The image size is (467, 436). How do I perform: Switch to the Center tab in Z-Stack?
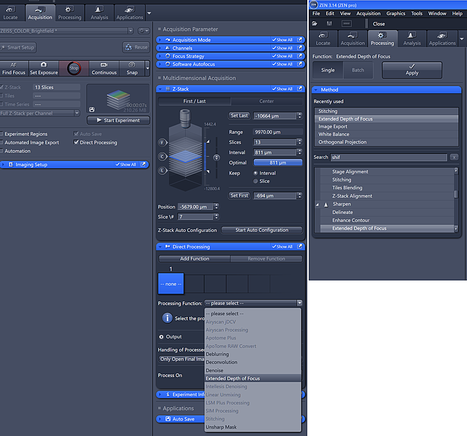[266, 101]
